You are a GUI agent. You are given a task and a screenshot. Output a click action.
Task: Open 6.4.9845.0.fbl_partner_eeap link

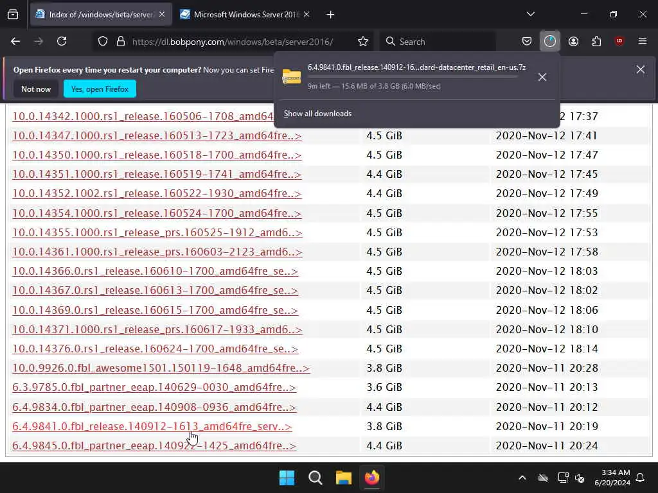click(154, 445)
